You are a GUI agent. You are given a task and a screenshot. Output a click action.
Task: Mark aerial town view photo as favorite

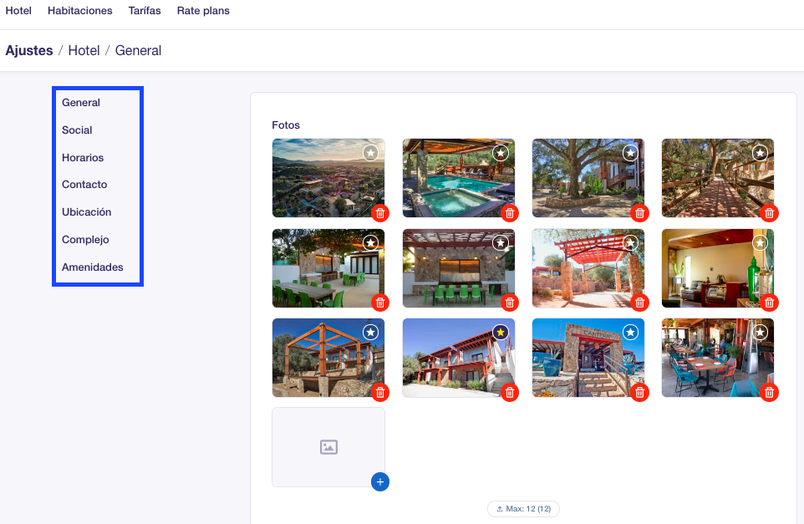coord(371,153)
